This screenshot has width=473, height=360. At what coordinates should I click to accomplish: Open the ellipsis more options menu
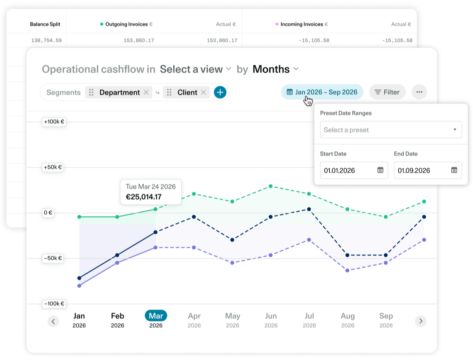418,92
